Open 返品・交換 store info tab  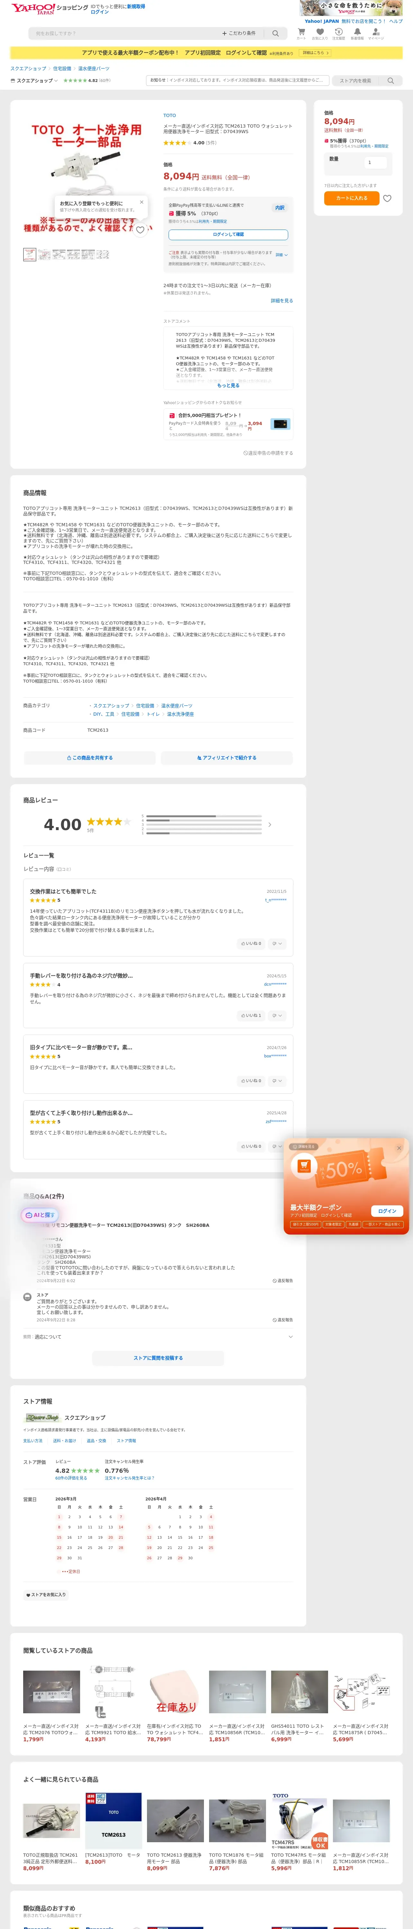(97, 1441)
